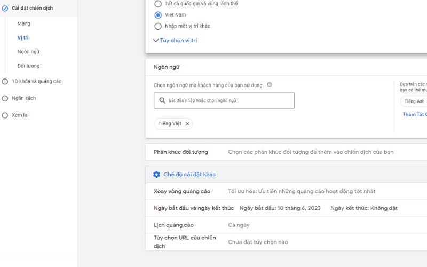Viewport: 427px width, 267px height.
Task: Click the language search input field
Action: [230, 100]
